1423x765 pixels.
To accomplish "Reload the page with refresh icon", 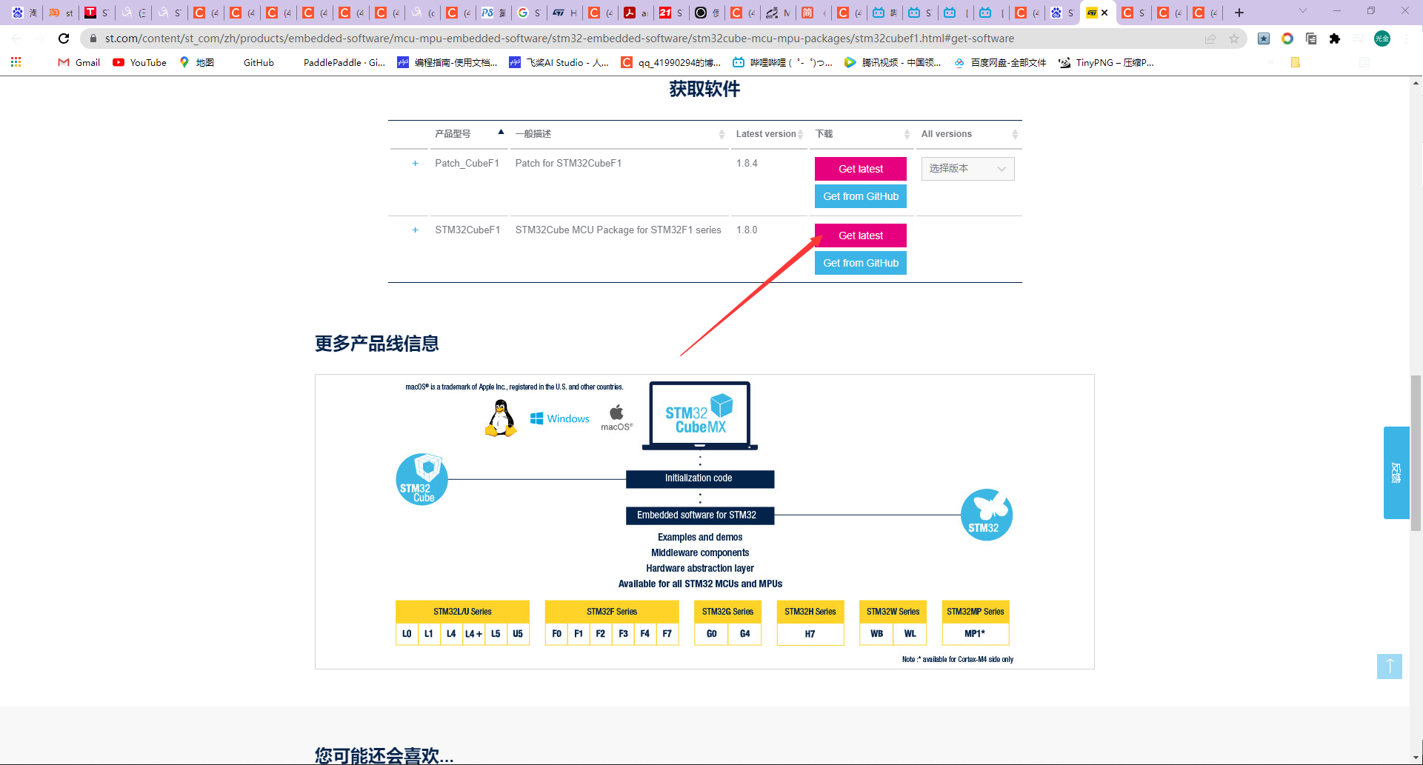I will 64,39.
